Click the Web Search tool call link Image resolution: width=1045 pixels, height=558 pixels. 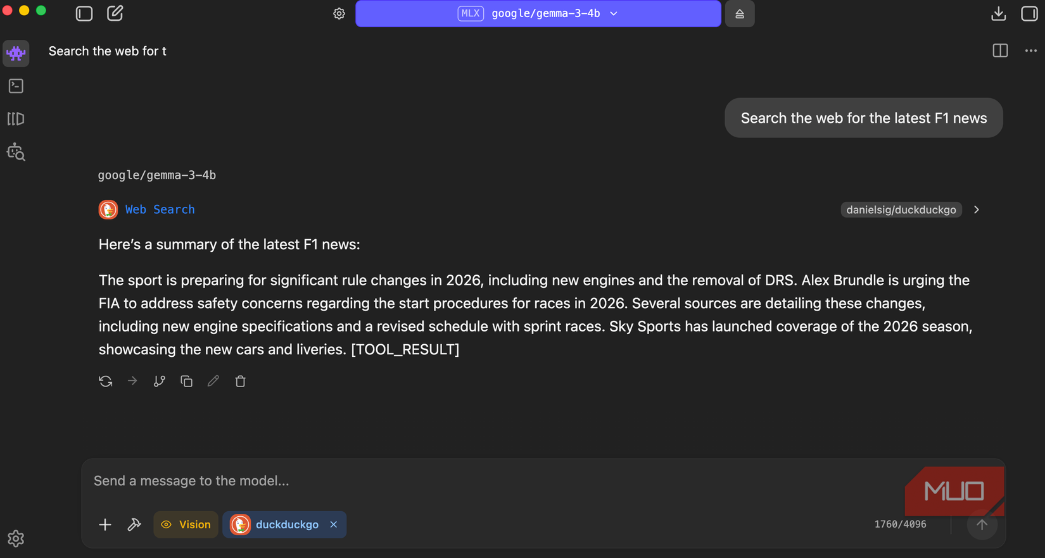pos(160,209)
